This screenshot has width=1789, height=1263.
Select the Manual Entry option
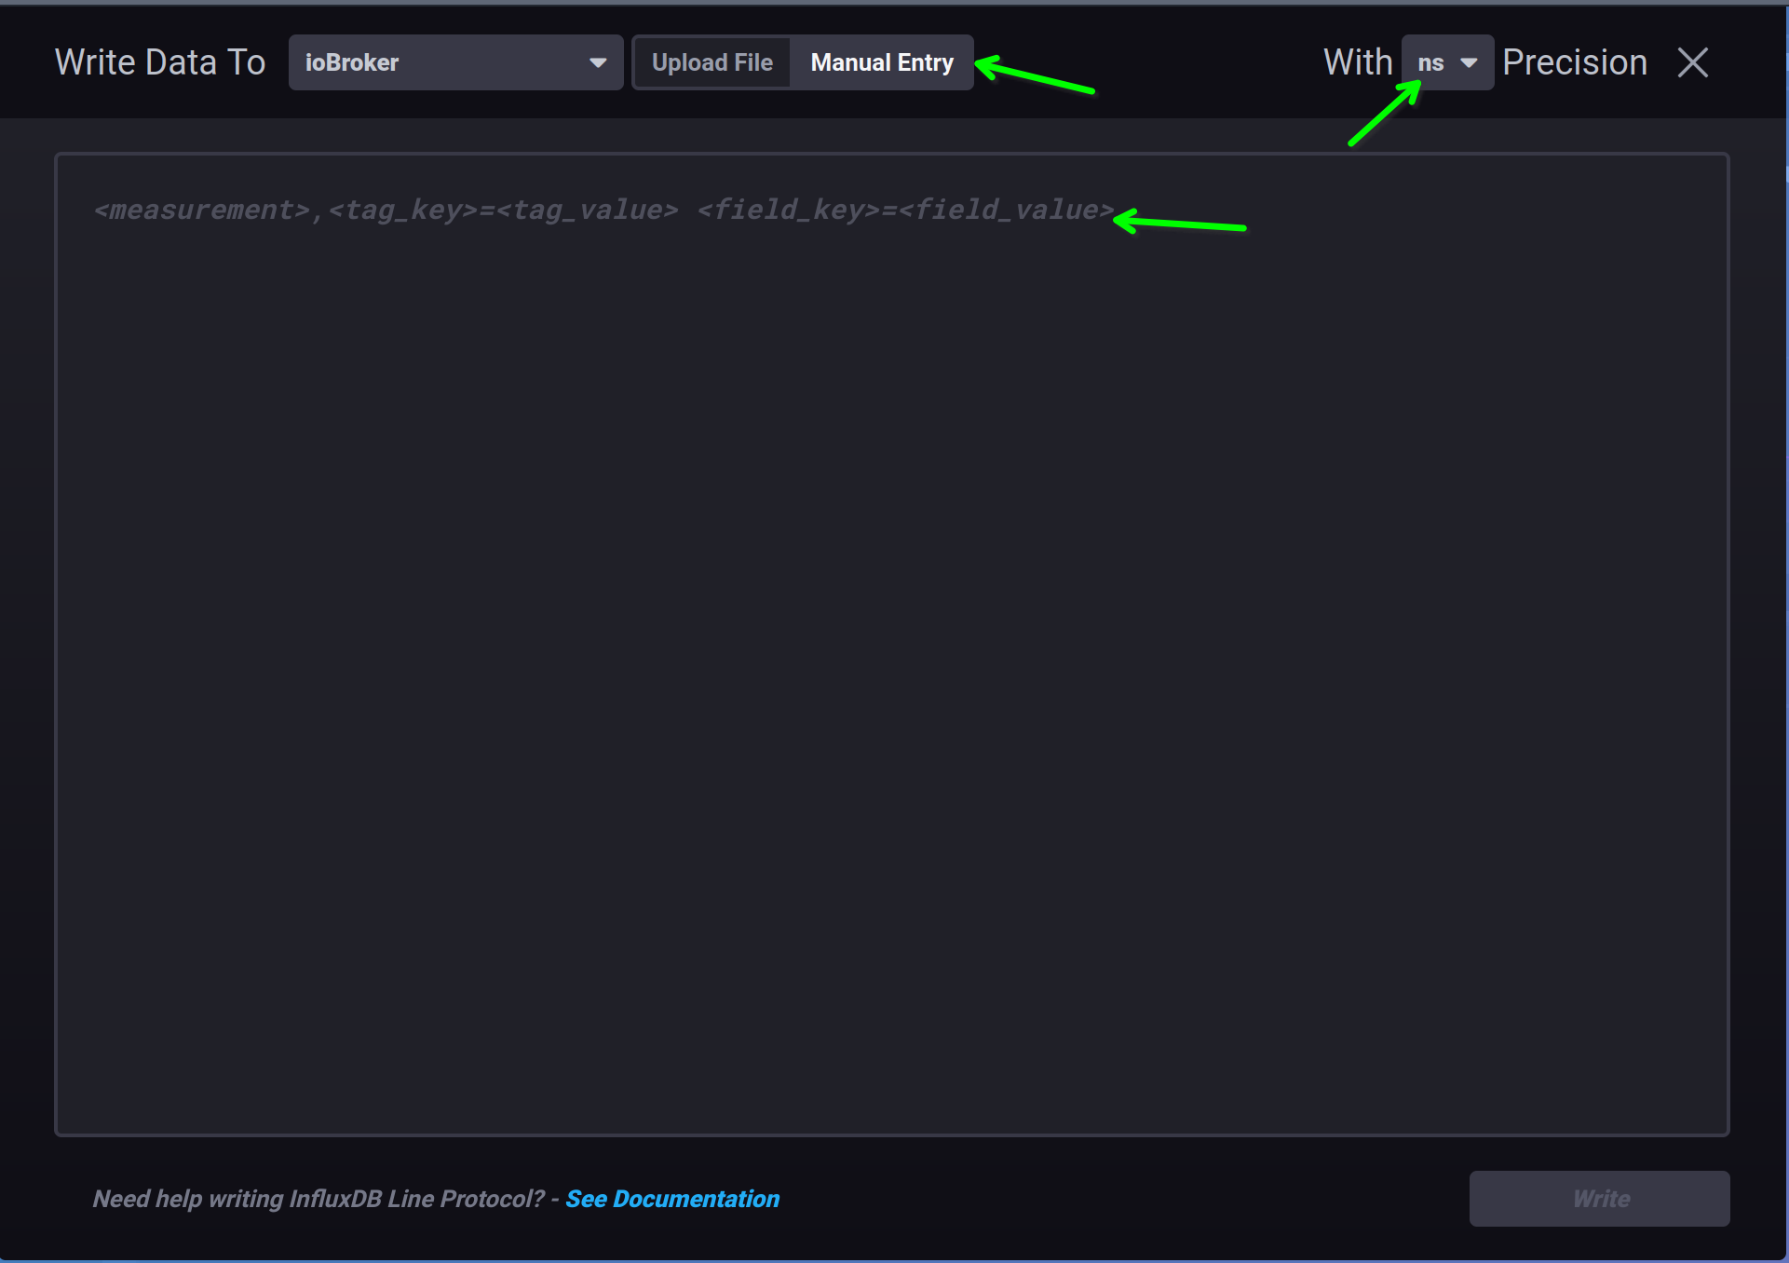pos(881,62)
